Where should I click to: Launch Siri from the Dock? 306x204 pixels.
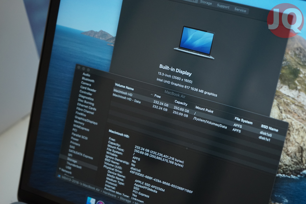pyautogui.click(x=100, y=203)
